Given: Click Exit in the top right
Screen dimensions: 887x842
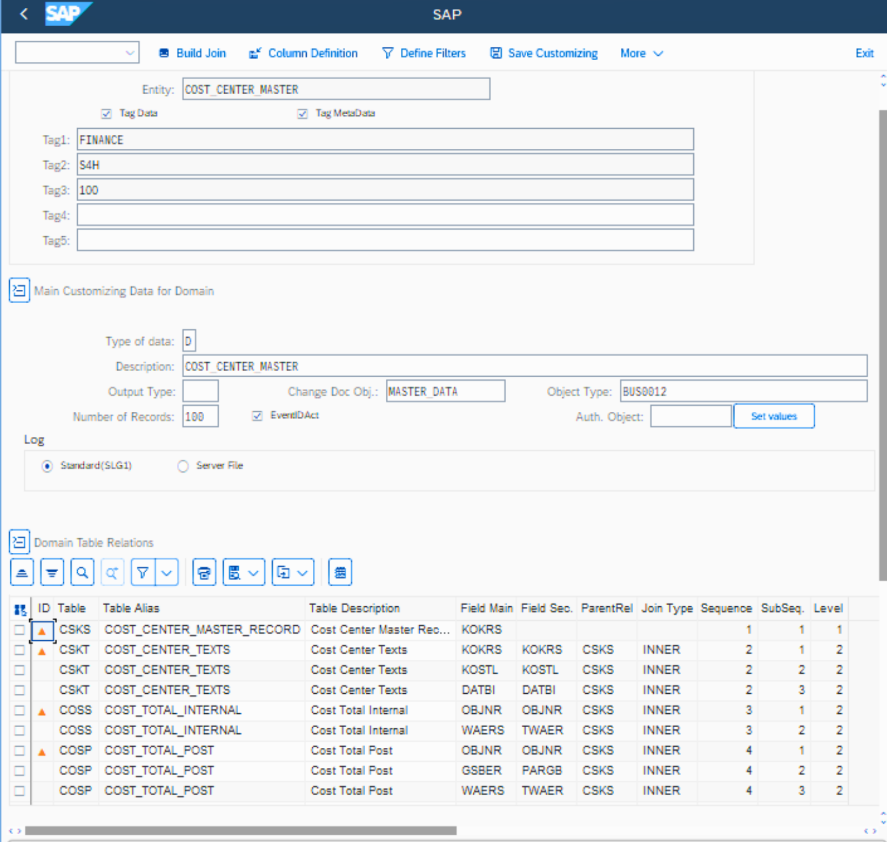Looking at the screenshot, I should click(x=864, y=53).
